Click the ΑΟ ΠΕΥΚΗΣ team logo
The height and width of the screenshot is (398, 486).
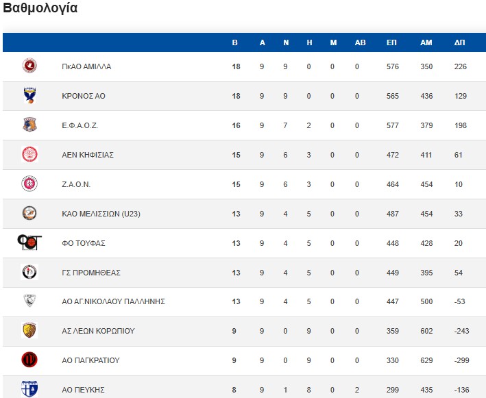(x=29, y=388)
